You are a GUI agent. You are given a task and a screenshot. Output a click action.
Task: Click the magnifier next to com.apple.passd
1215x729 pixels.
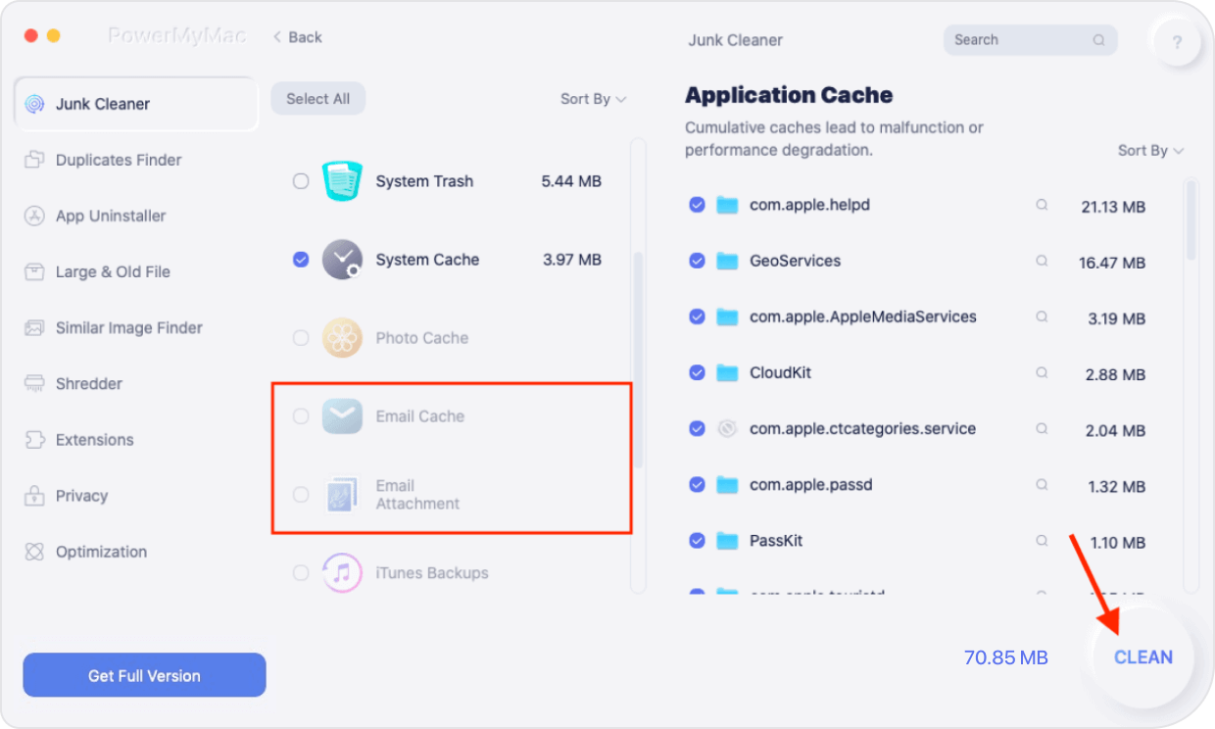(x=1043, y=485)
